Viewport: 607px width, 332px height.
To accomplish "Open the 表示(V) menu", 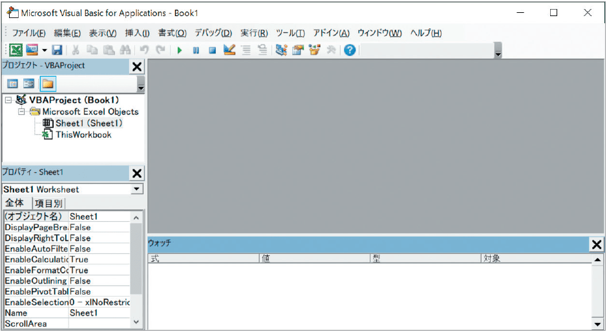I will pyautogui.click(x=103, y=34).
